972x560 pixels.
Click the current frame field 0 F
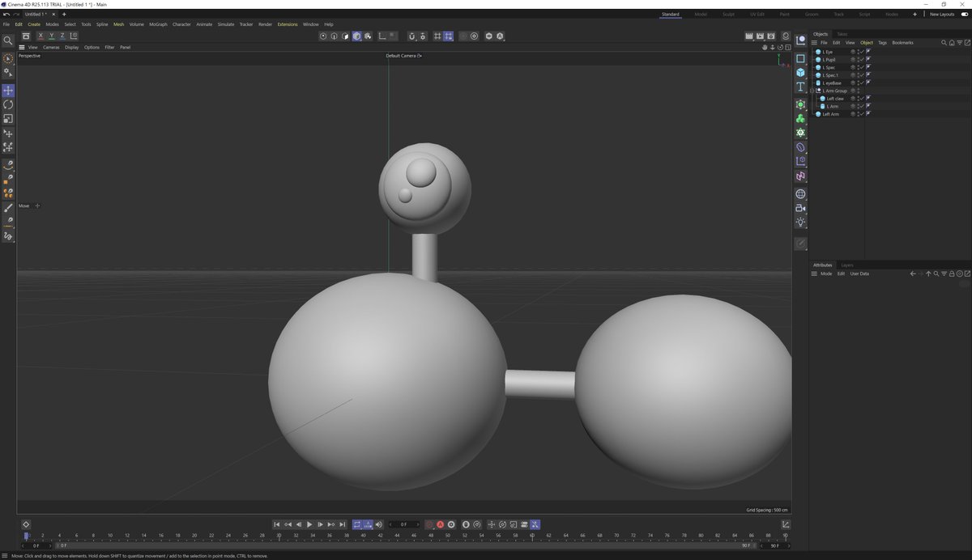[x=404, y=524]
